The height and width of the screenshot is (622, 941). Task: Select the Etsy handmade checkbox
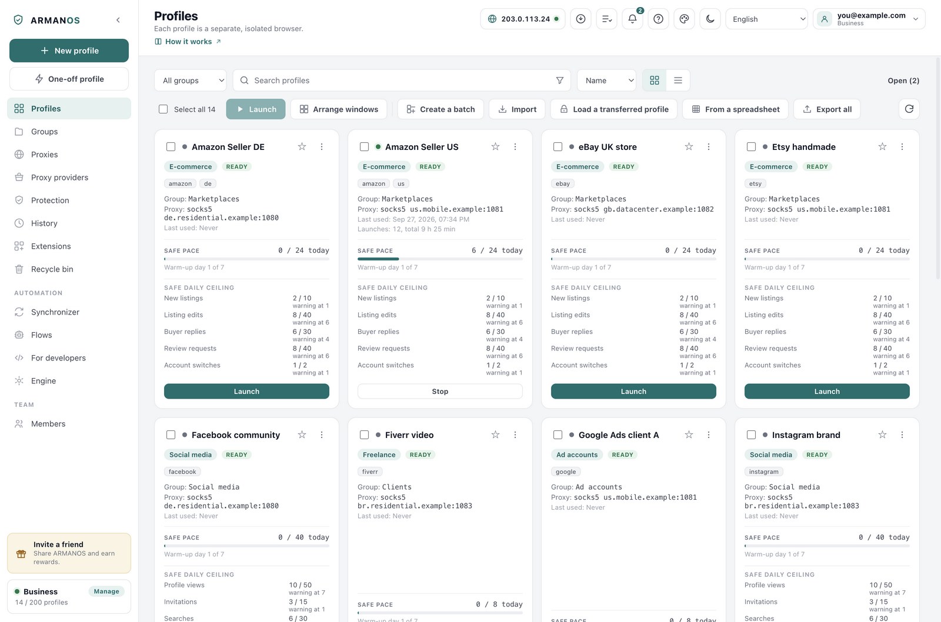point(752,147)
